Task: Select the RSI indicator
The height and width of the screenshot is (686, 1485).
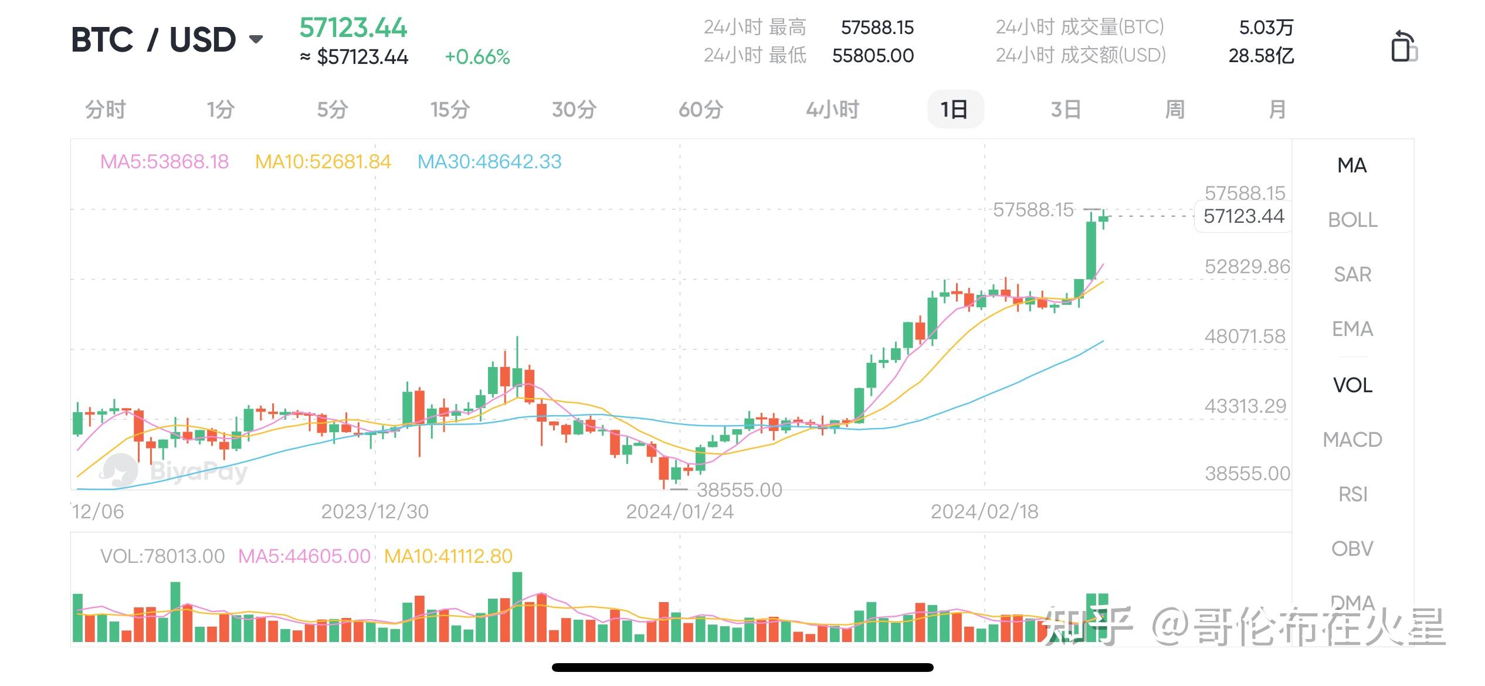Action: pyautogui.click(x=1352, y=494)
